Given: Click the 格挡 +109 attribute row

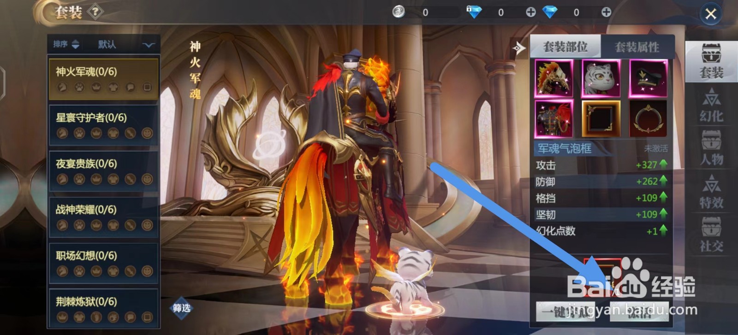Looking at the screenshot, I should 601,198.
